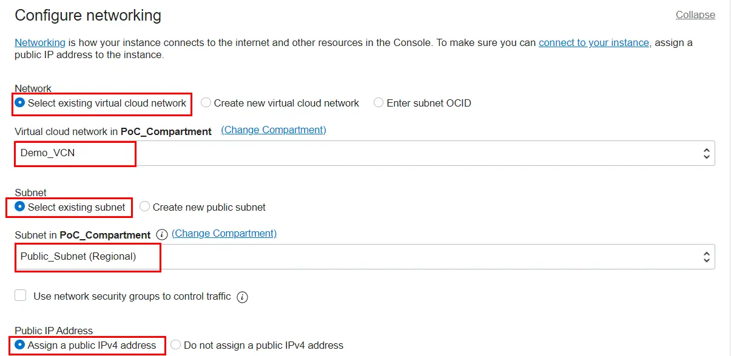Open the Public_Subnet (Regional) dropdown
This screenshot has height=356, width=731.
click(x=364, y=257)
